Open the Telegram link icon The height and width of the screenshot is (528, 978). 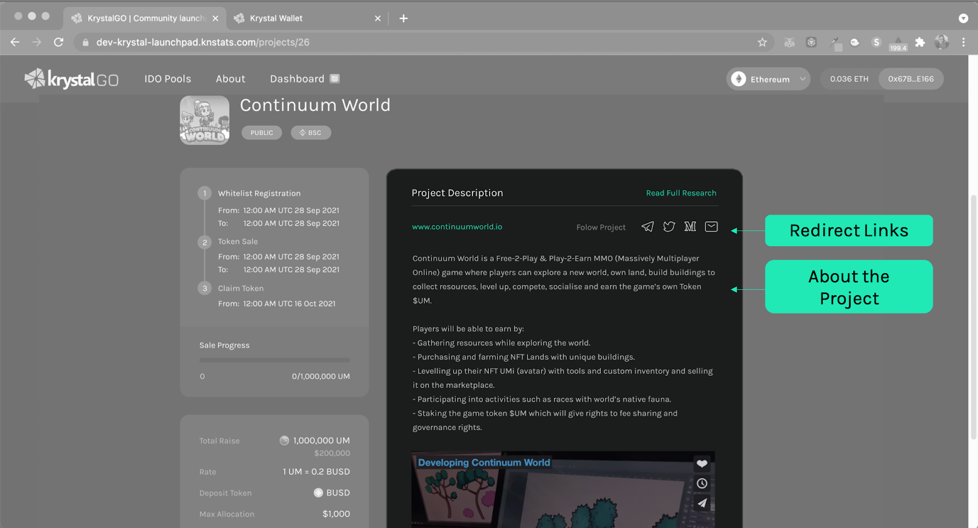[647, 227]
